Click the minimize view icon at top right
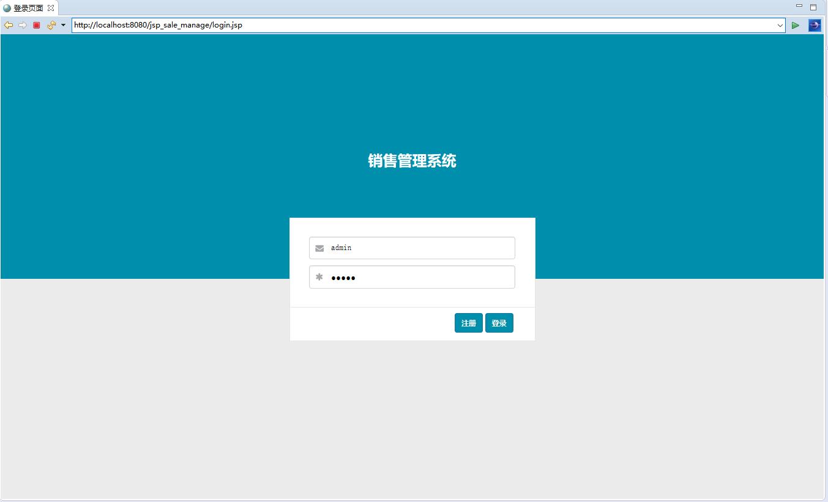The height and width of the screenshot is (502, 828). point(799,5)
